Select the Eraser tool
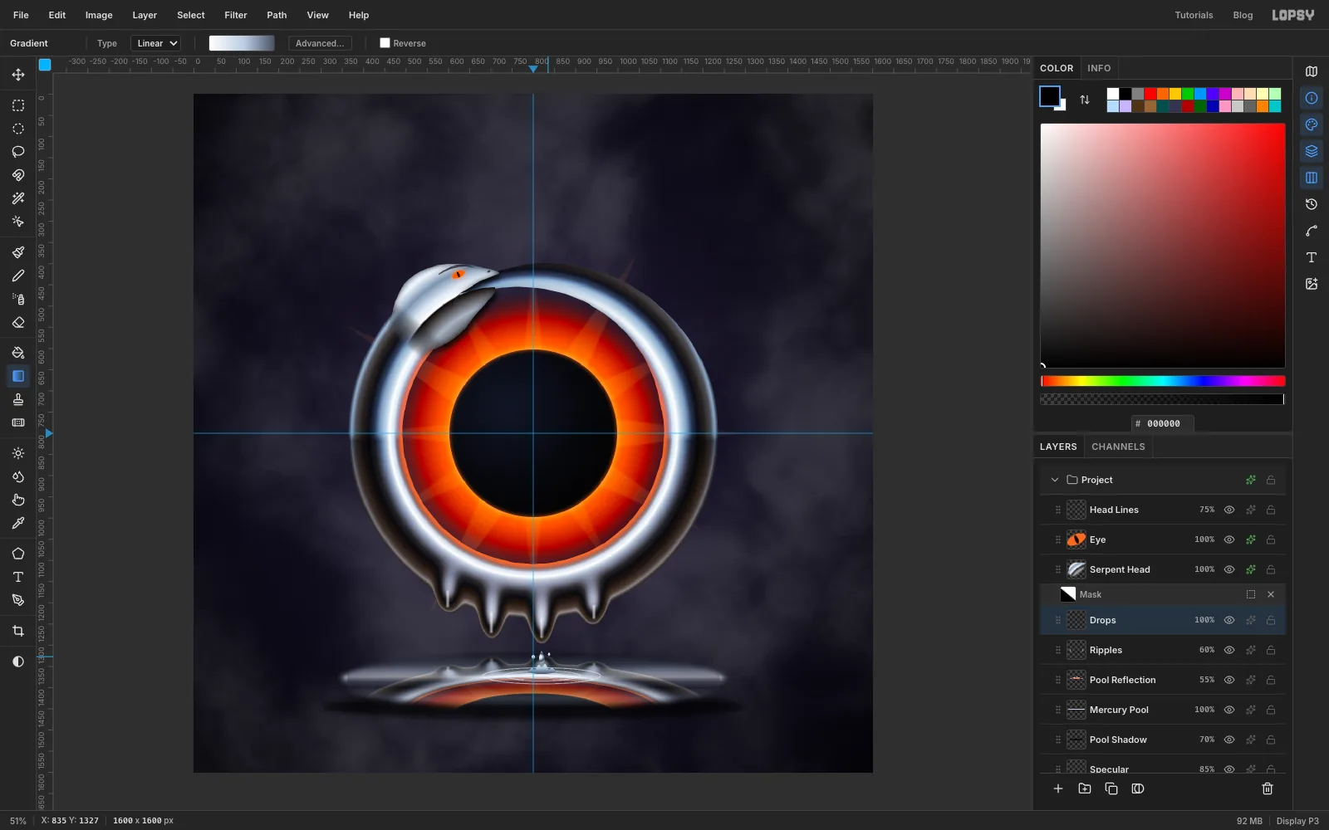The width and height of the screenshot is (1329, 830). [x=18, y=322]
